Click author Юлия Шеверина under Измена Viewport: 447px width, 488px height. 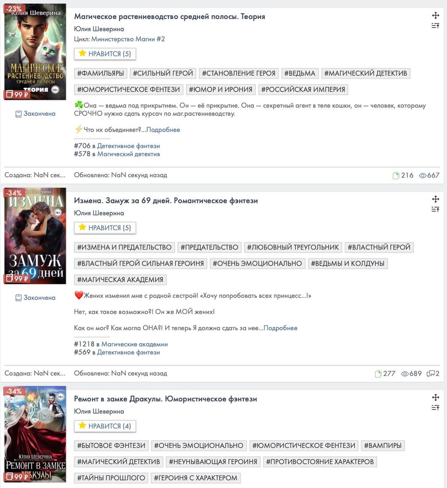point(99,213)
